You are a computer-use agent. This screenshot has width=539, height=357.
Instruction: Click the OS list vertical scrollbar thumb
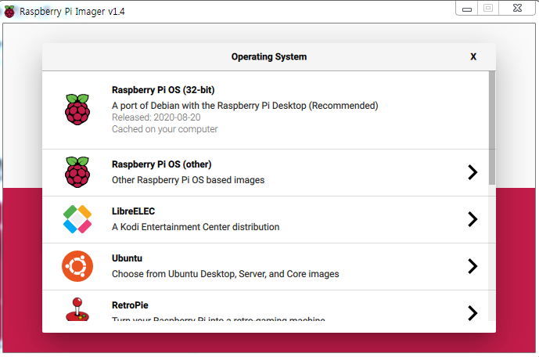click(492, 128)
